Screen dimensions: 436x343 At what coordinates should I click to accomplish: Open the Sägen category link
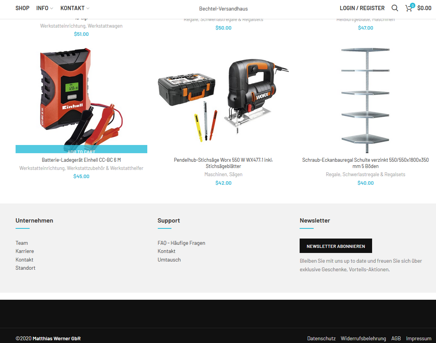coord(236,174)
